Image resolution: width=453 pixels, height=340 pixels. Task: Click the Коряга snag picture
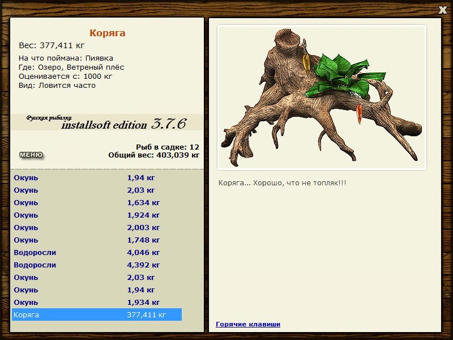click(322, 97)
